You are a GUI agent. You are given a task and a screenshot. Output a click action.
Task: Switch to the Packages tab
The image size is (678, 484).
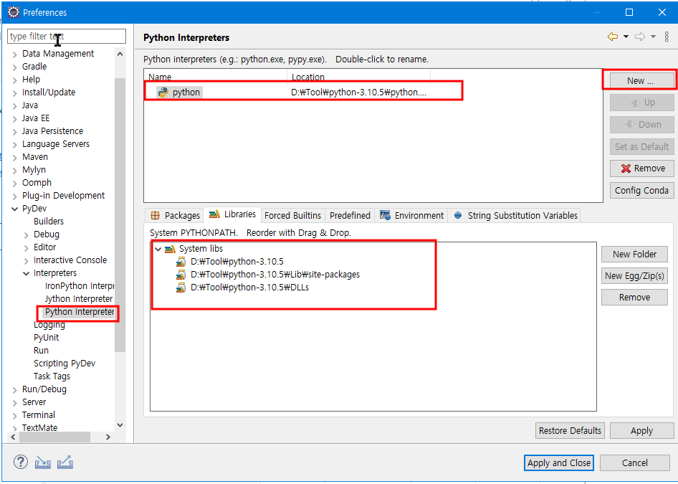click(175, 215)
